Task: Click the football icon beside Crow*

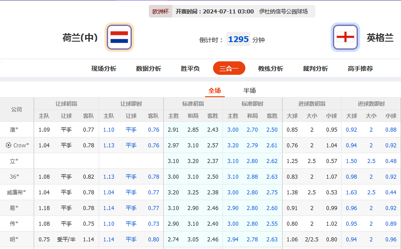Action: [9, 145]
